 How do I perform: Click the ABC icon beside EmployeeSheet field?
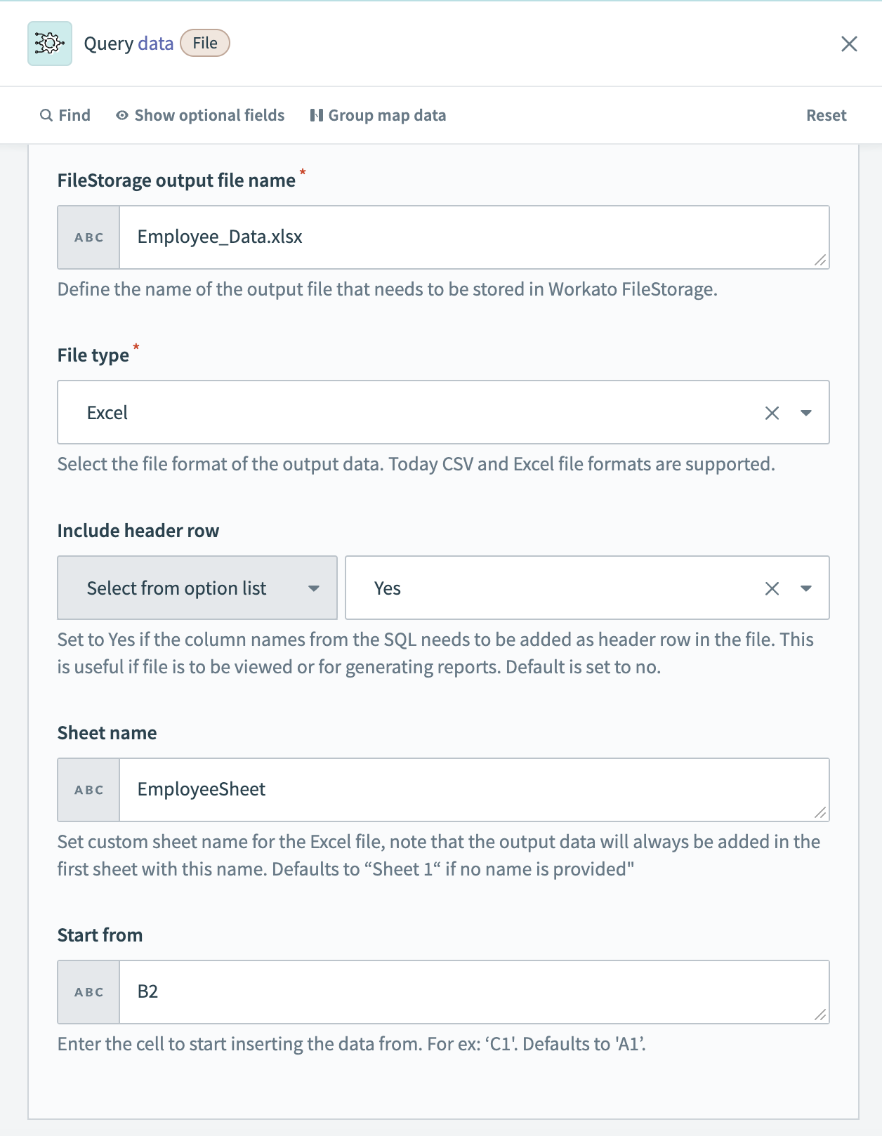tap(88, 789)
